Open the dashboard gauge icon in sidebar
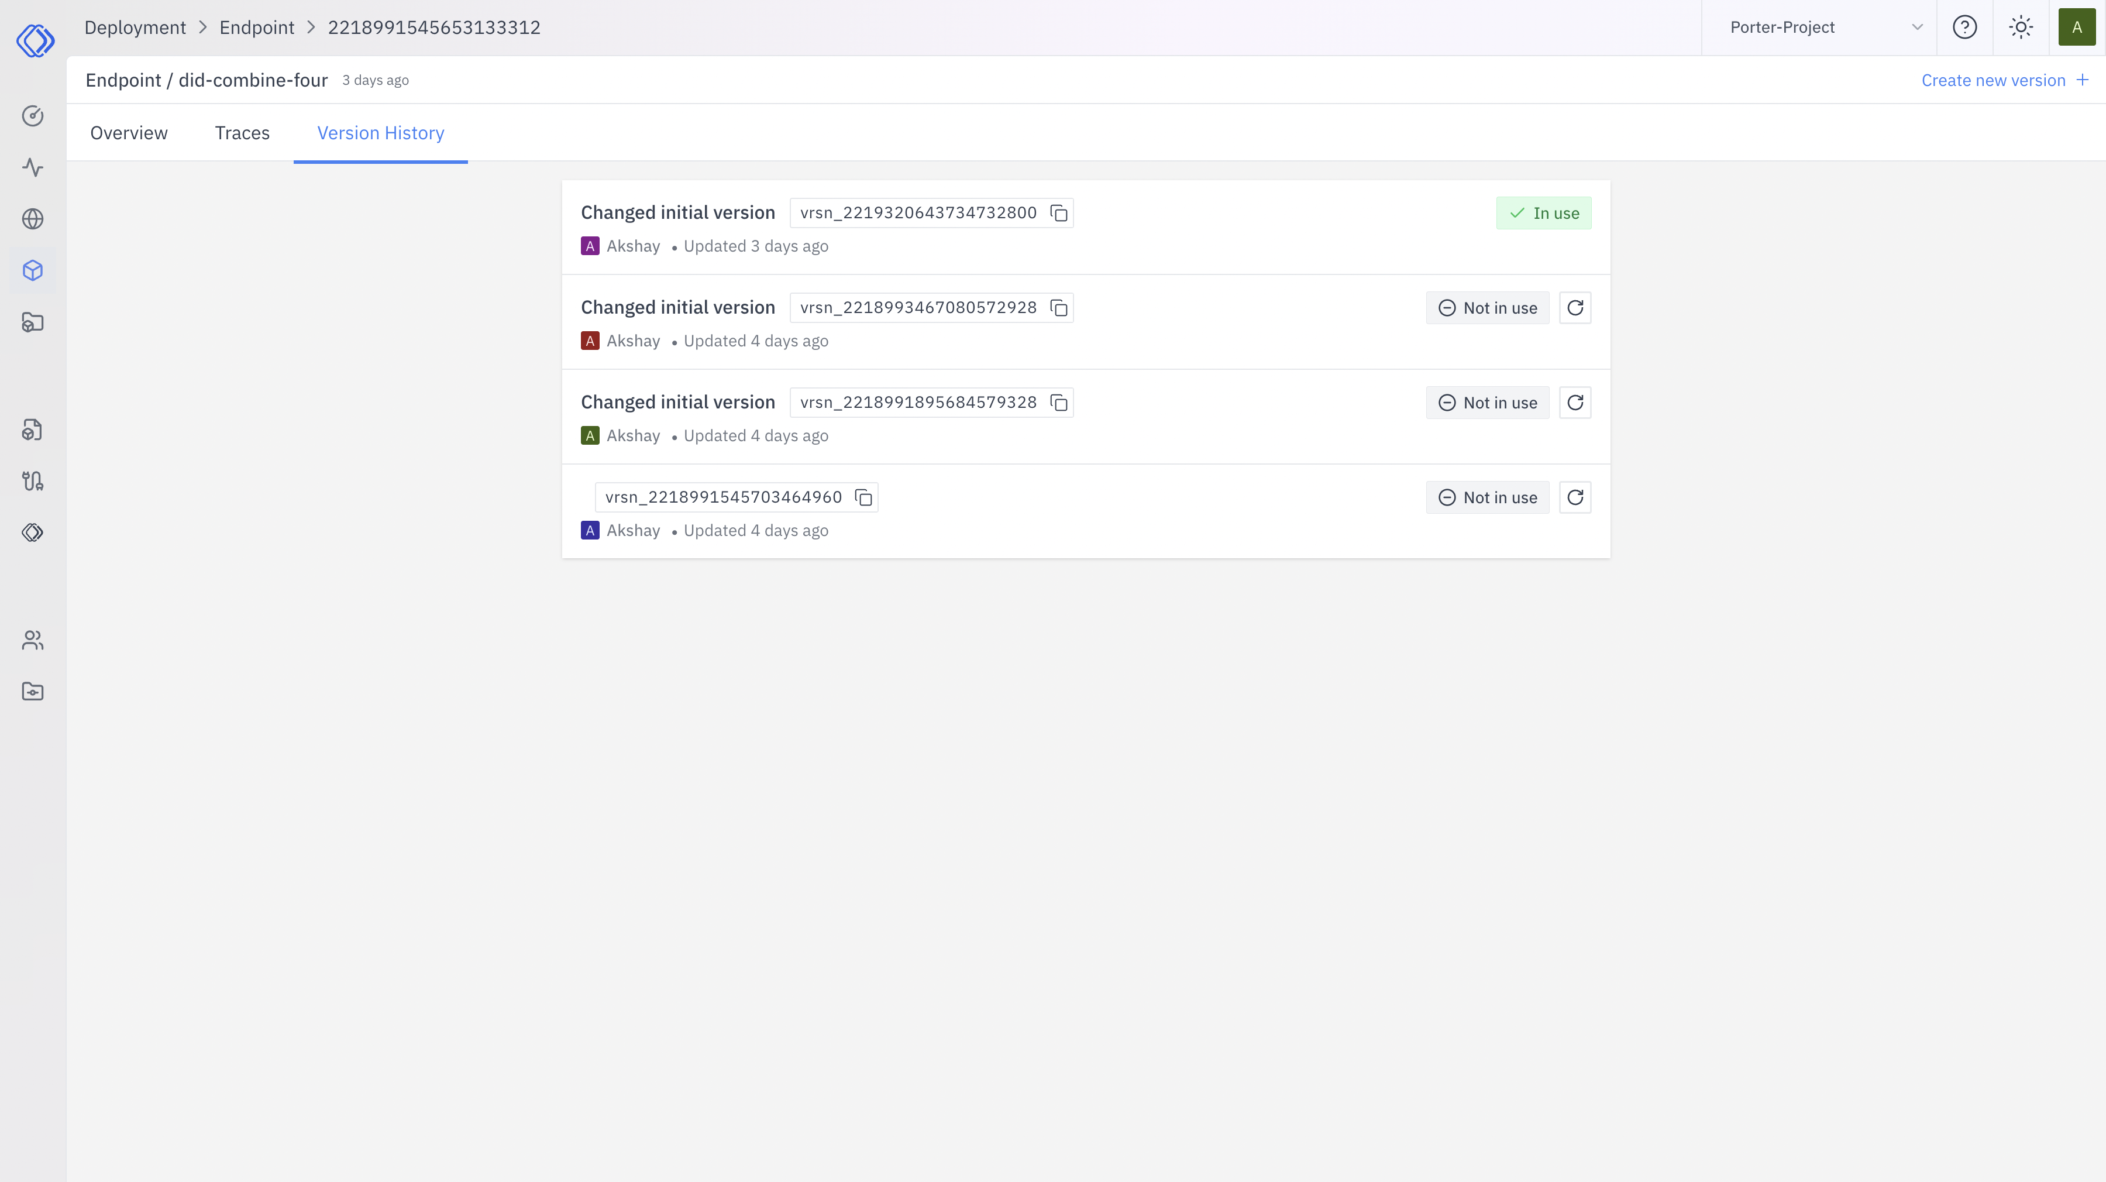Screen dimensions: 2106x1182 point(33,115)
